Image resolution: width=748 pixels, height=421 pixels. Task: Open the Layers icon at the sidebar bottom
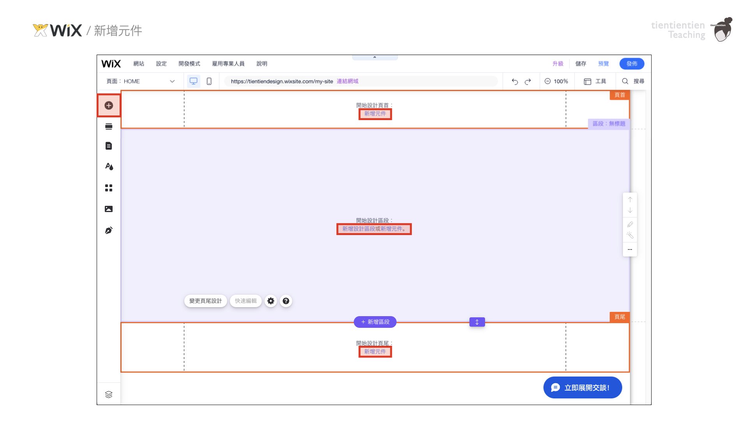tap(109, 394)
